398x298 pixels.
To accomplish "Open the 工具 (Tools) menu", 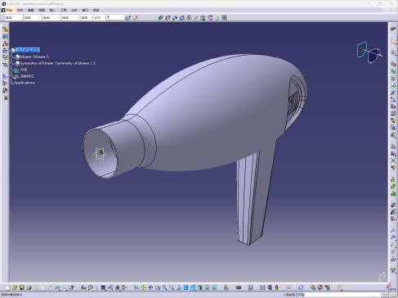I will pos(64,10).
